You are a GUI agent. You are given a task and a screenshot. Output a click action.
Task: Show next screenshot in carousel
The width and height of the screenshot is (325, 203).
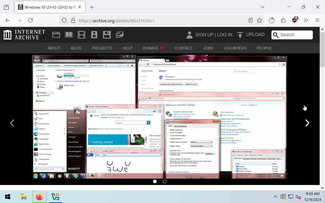(x=307, y=123)
